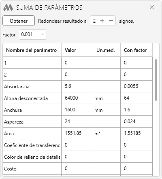Select the Anchura parameter row
Image resolution: width=162 pixels, height=179 pixels.
(x=77, y=110)
